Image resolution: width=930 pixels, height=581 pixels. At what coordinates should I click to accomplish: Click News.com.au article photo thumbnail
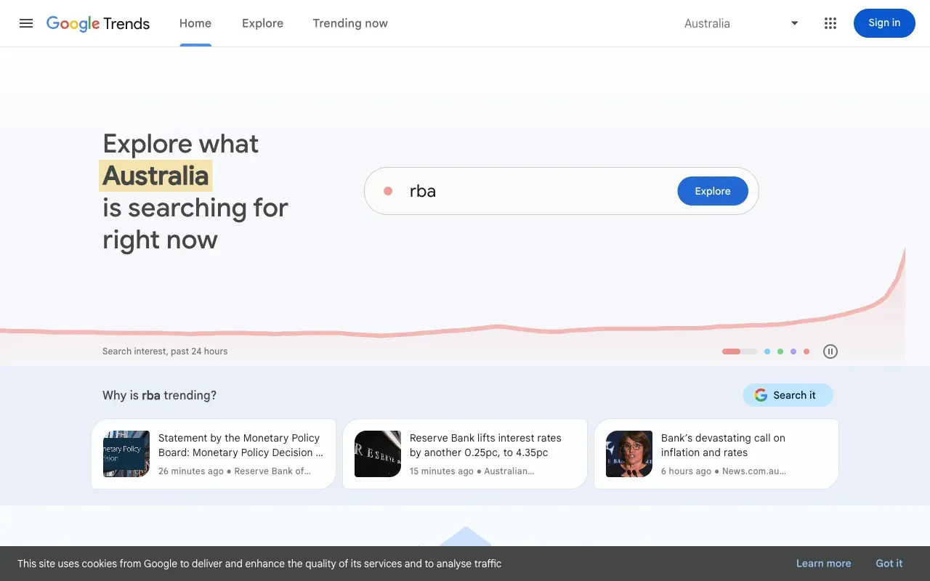point(629,454)
